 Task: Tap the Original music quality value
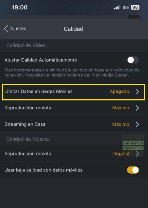[x=121, y=154]
